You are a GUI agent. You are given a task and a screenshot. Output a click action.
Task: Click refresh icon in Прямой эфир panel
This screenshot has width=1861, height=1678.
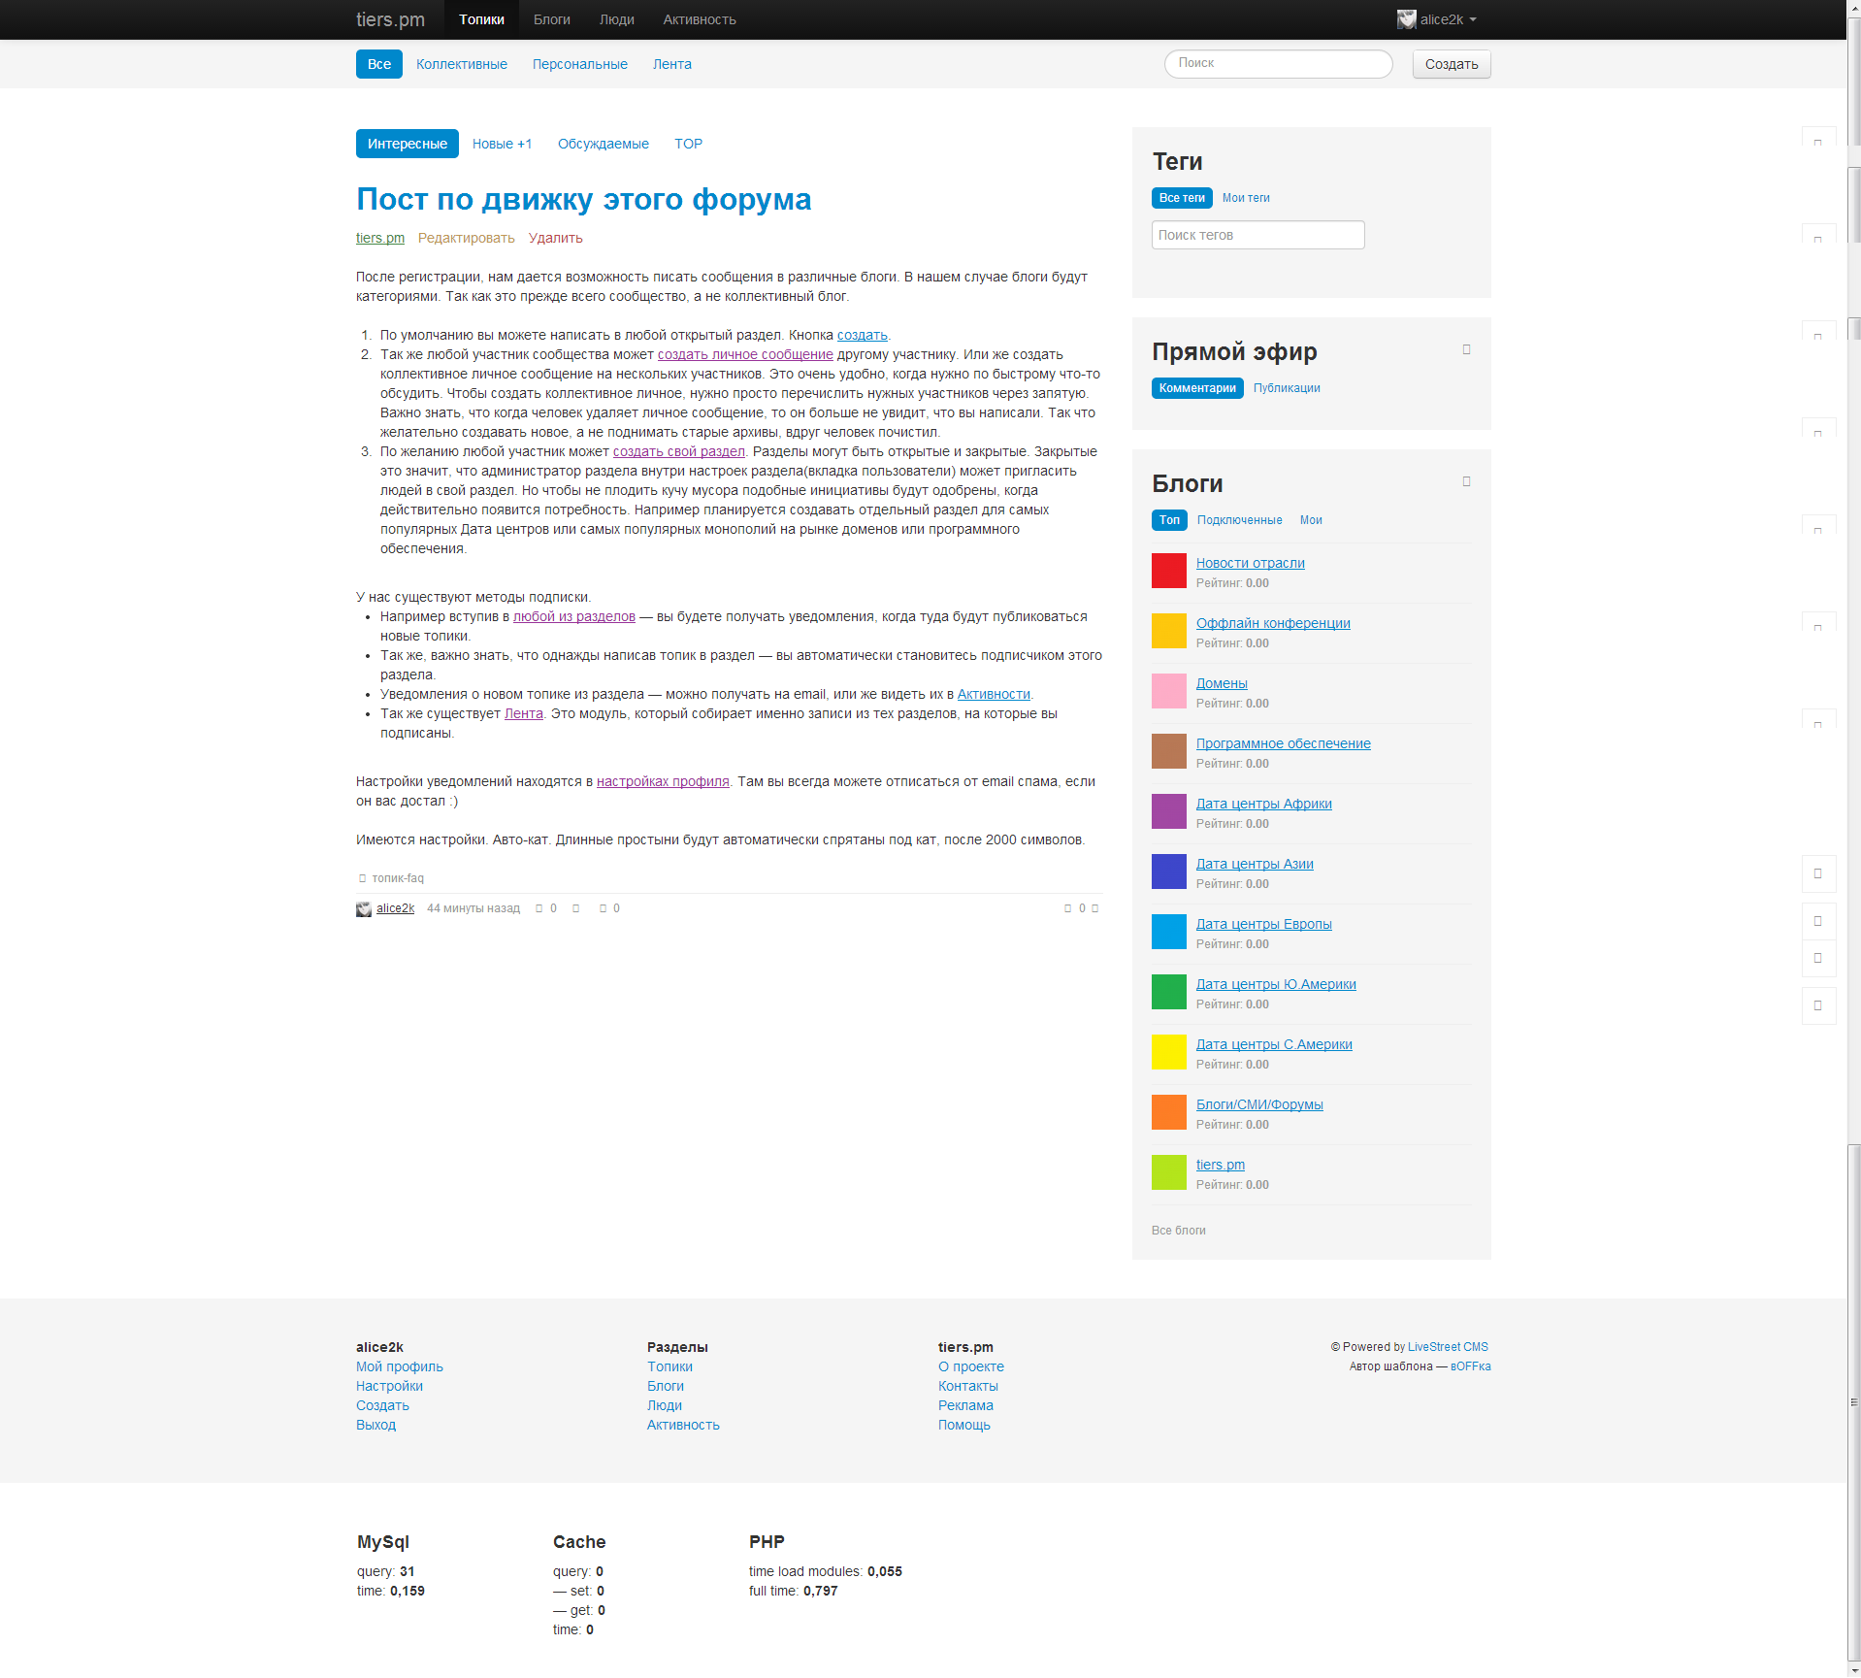(1466, 349)
